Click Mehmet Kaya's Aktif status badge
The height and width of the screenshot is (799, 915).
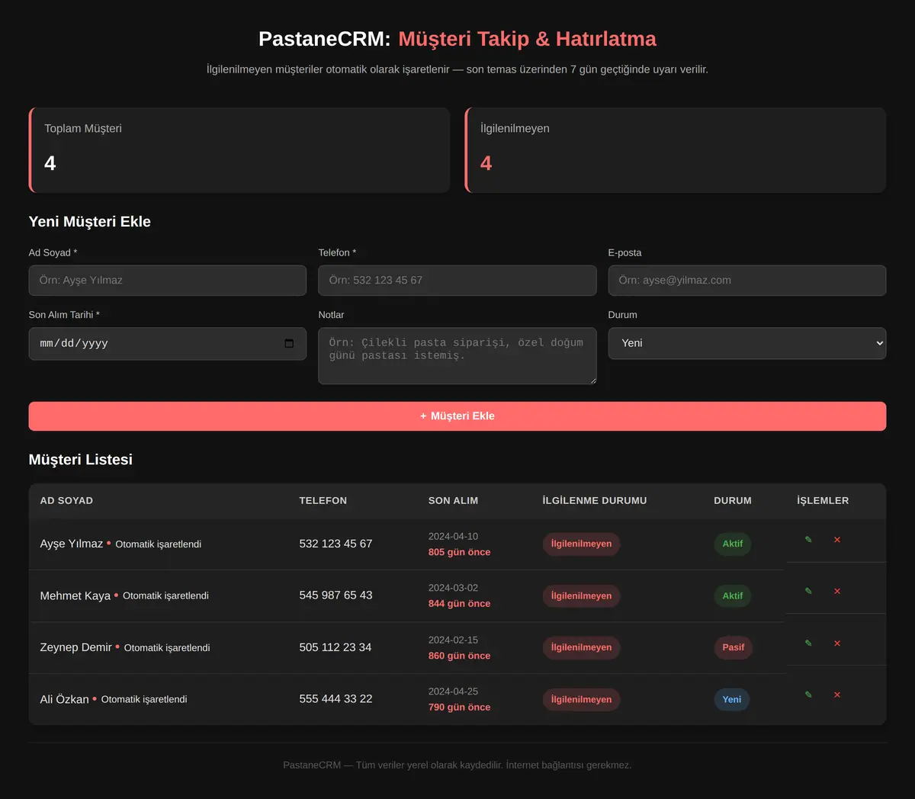[x=733, y=595]
